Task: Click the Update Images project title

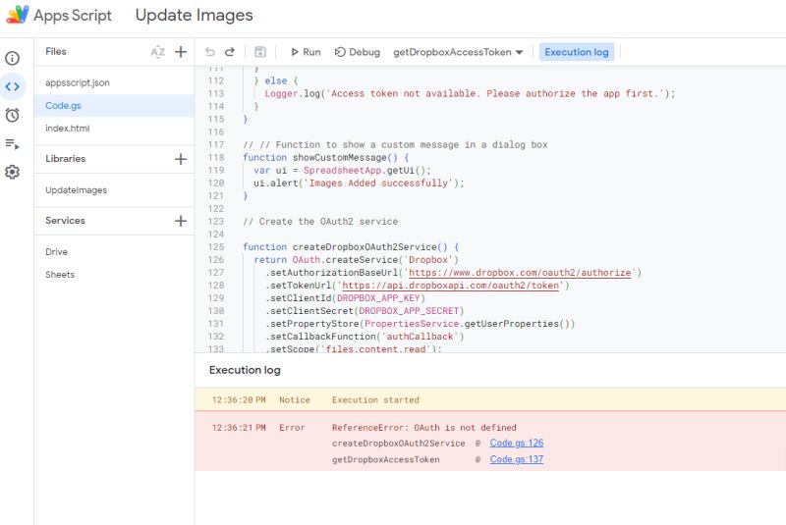Action: coord(194,15)
